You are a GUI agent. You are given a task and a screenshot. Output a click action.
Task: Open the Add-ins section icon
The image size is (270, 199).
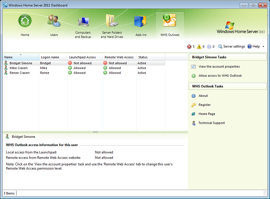pyautogui.click(x=140, y=21)
